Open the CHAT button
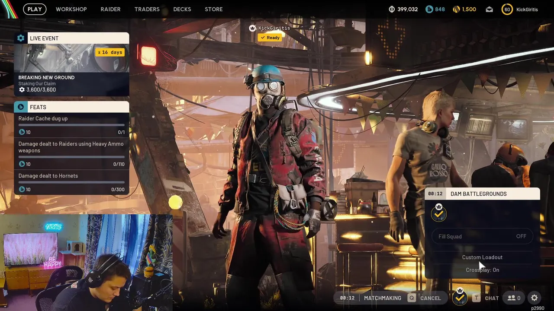This screenshot has height=311, width=554. click(x=486, y=298)
